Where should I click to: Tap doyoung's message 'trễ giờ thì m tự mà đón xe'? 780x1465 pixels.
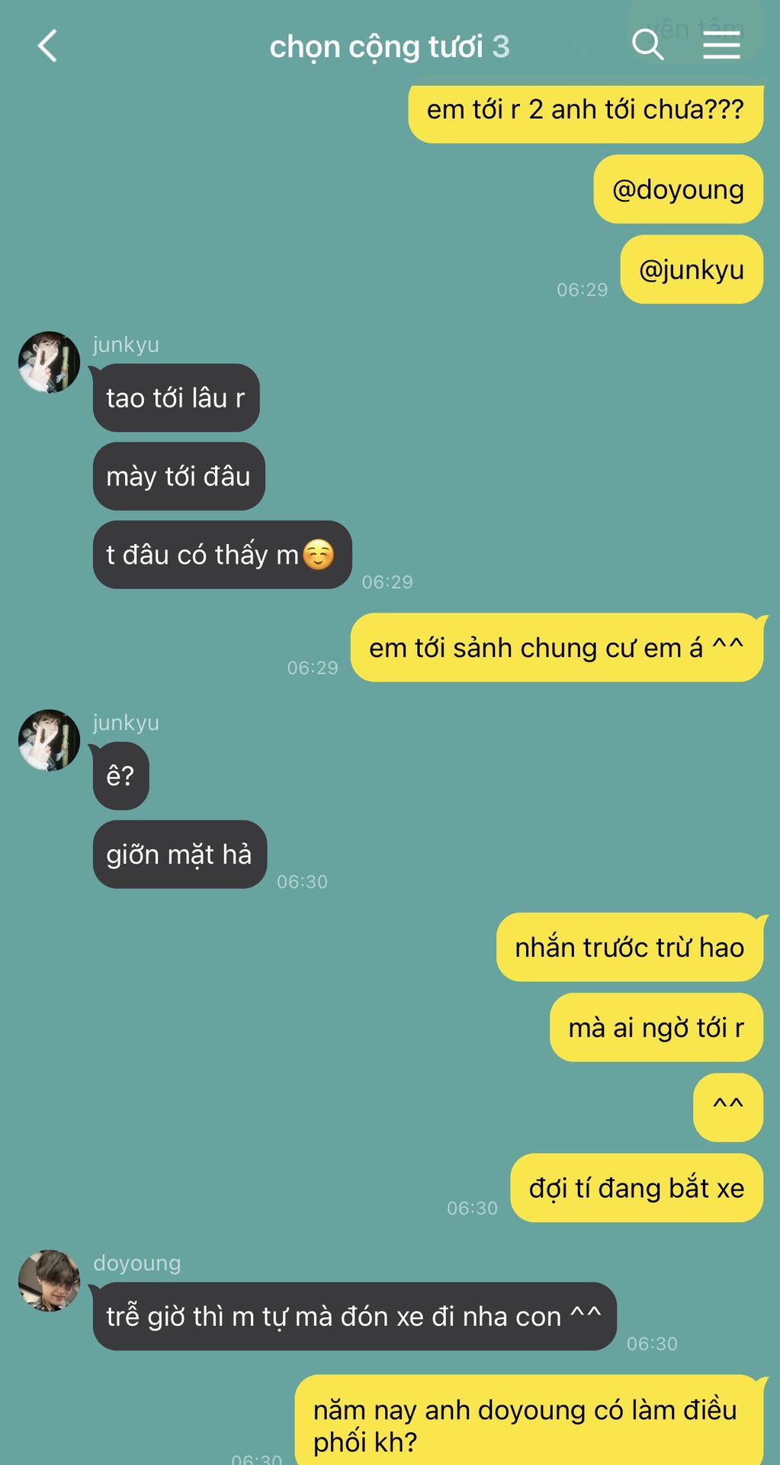[x=355, y=1316]
